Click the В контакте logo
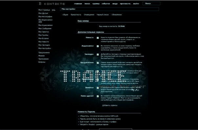Image resolution: width=198 pixels, height=130 pixels. click(x=52, y=4)
